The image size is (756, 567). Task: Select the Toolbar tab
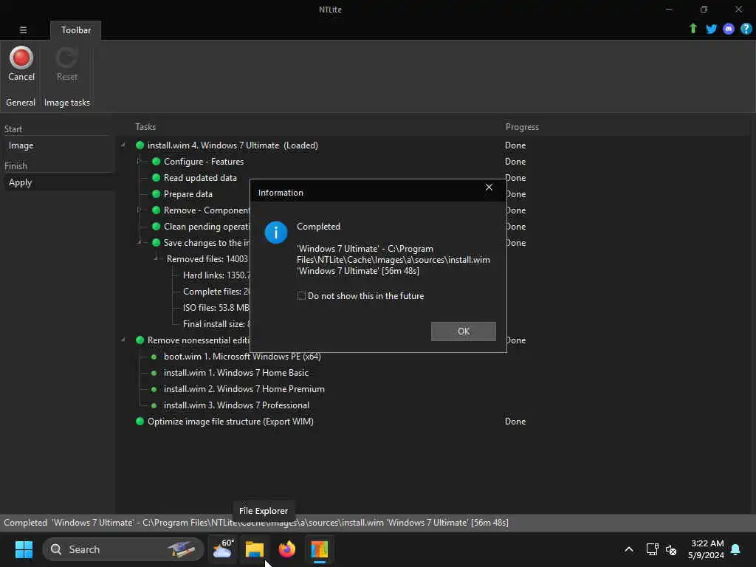click(76, 30)
